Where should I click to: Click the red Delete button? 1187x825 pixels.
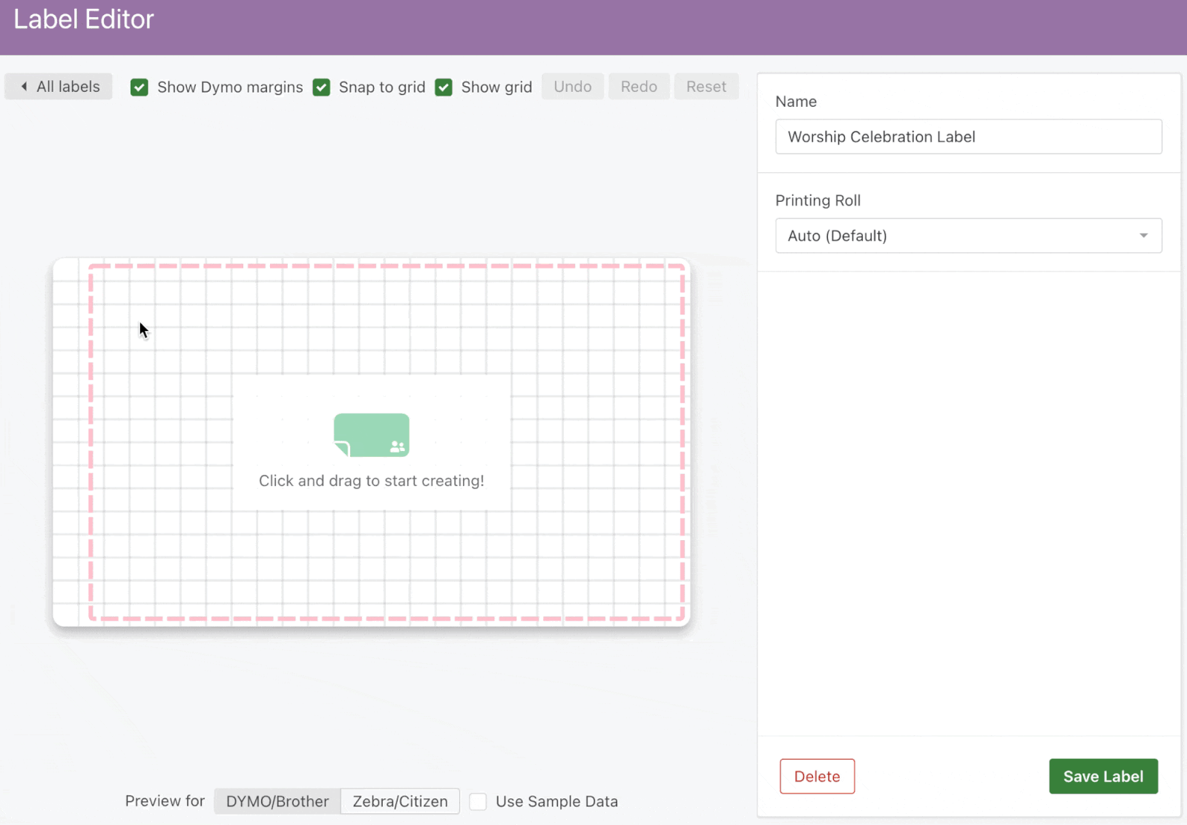[818, 776]
